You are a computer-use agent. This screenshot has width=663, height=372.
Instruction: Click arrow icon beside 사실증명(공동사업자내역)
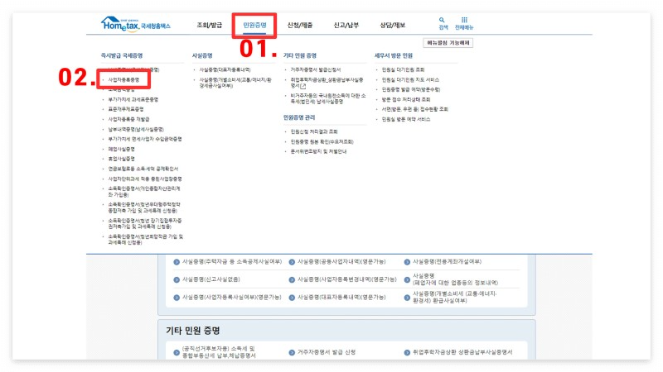click(292, 262)
